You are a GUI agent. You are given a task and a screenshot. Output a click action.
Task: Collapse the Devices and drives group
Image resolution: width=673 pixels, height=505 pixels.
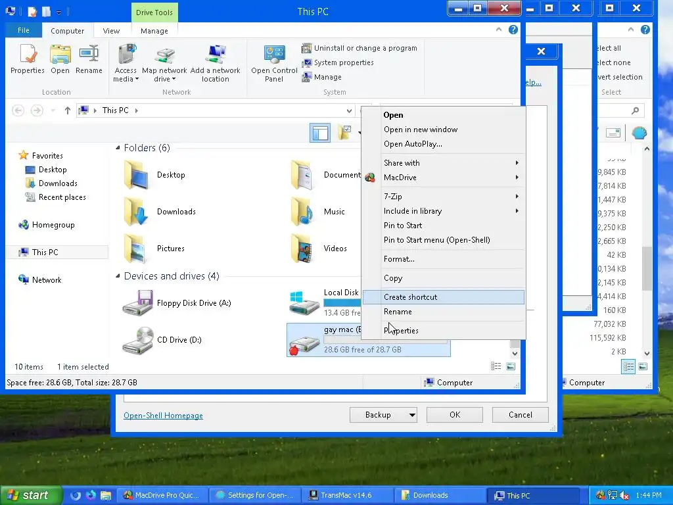118,276
